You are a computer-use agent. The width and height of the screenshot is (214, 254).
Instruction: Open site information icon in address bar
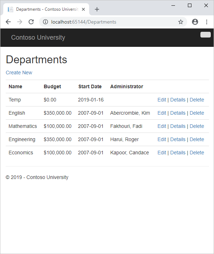coord(45,22)
